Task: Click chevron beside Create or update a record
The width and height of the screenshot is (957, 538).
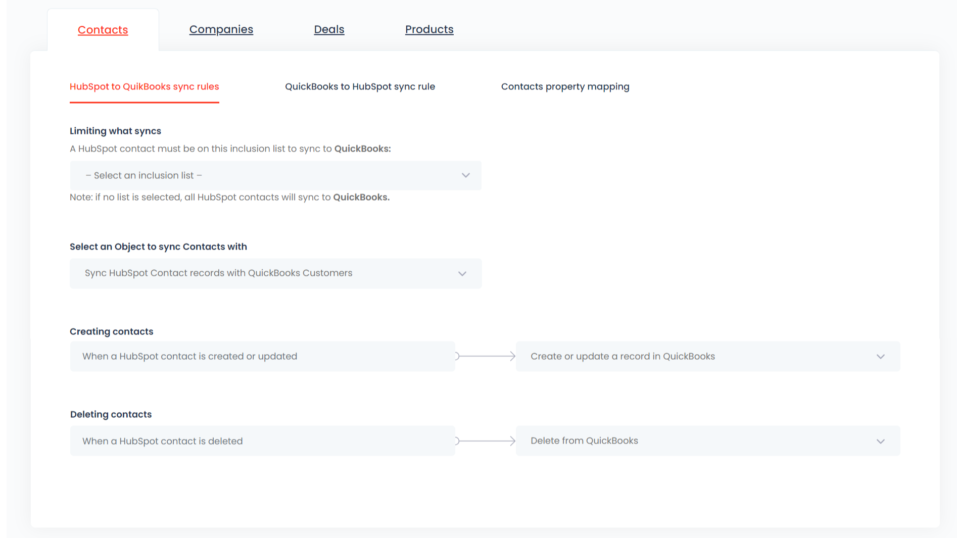Action: 881,356
